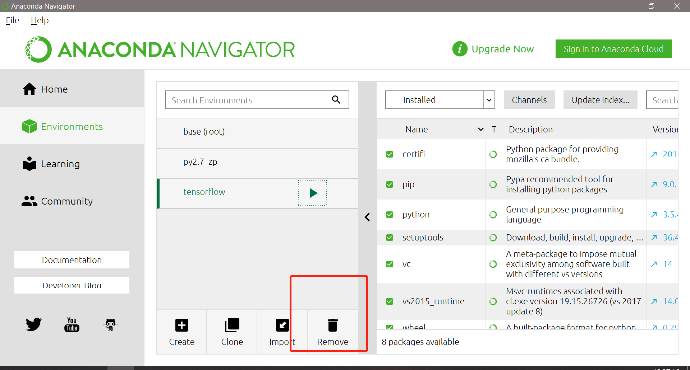This screenshot has height=370, width=690.
Task: Collapse the environments panel with the arrow
Action: pyautogui.click(x=367, y=217)
